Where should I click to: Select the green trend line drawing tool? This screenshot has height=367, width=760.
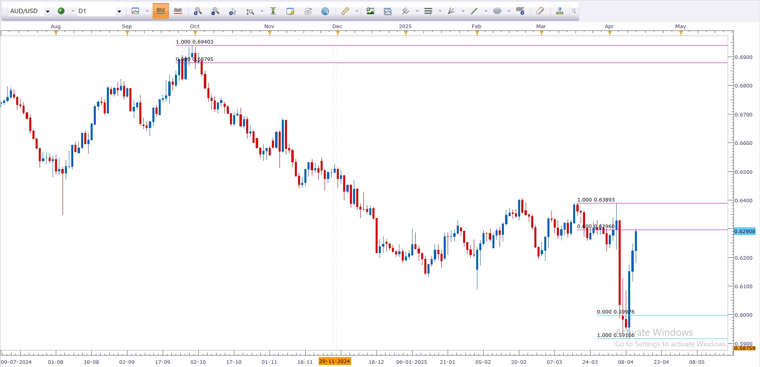click(x=474, y=11)
